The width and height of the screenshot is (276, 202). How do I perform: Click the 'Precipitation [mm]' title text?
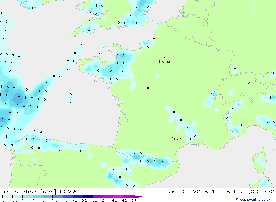tap(28, 192)
